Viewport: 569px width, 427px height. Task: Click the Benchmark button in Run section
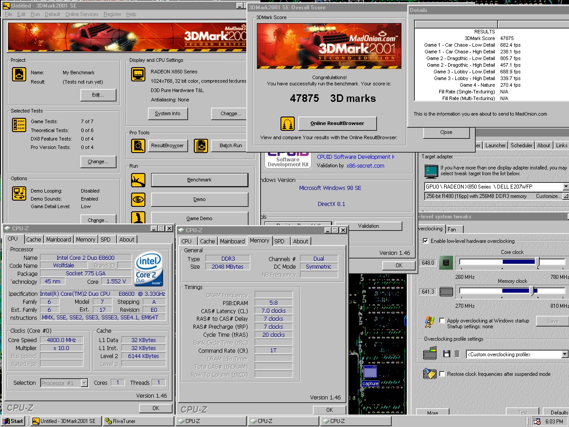200,180
